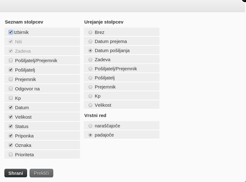Screen dimensions: 246x182
Task: Tick the Kp column checkbox
Action: pyautogui.click(x=11, y=98)
